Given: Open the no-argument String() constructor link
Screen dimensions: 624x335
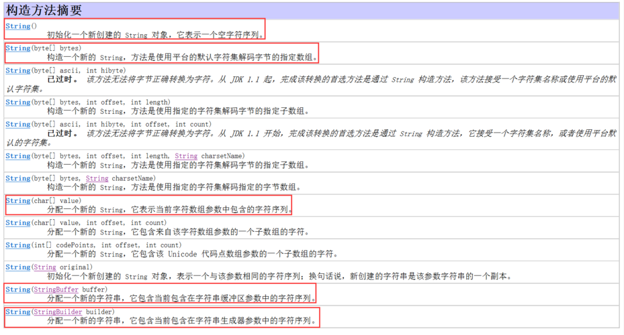Looking at the screenshot, I should 18,26.
